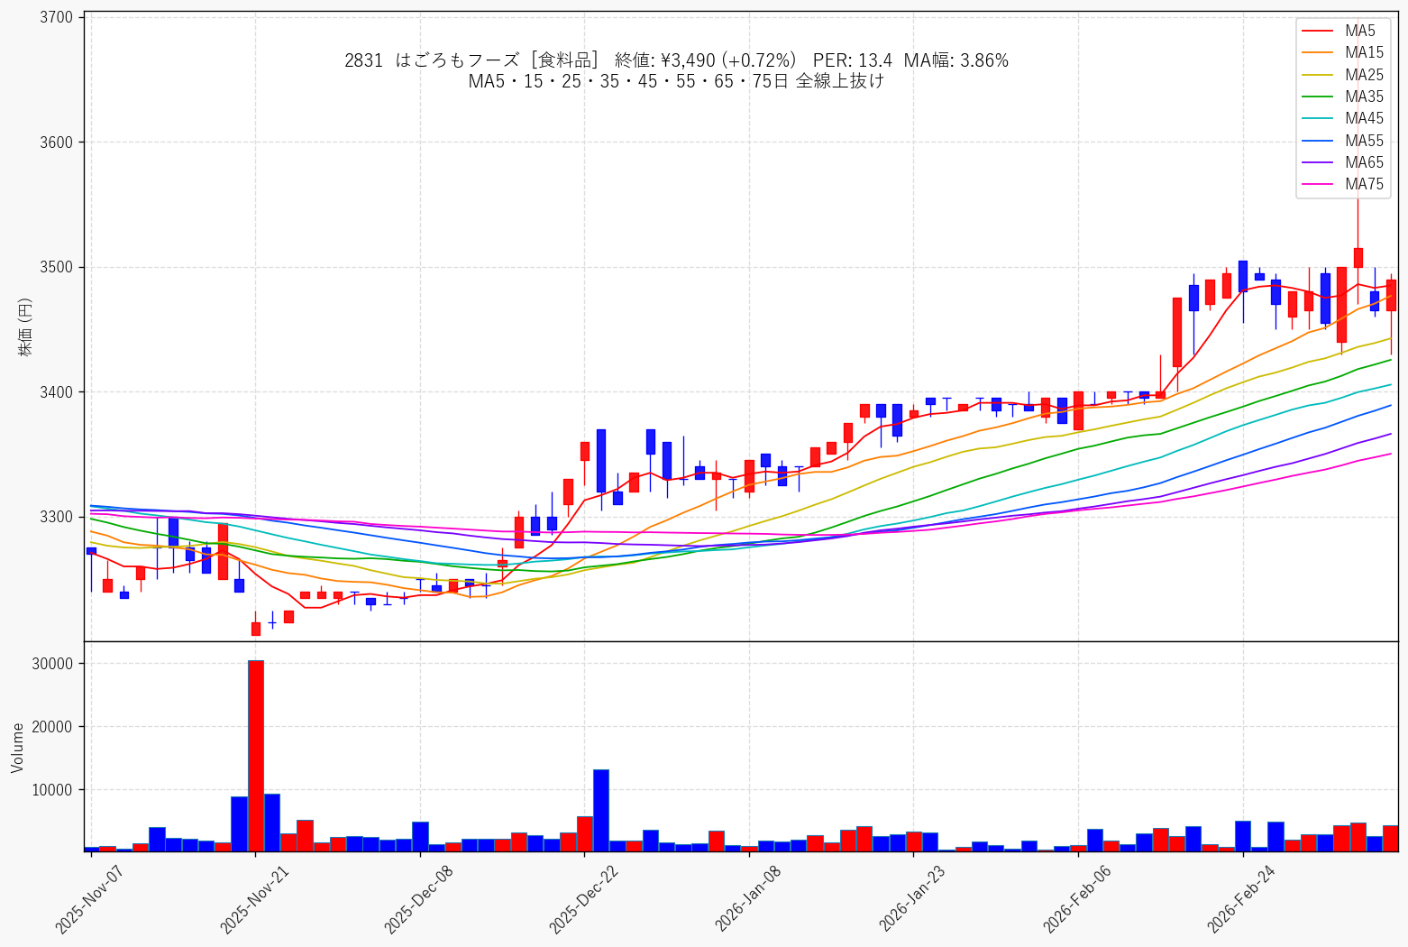Click the red MA5 legend line swatch
This screenshot has height=947, width=1408.
click(x=1318, y=32)
